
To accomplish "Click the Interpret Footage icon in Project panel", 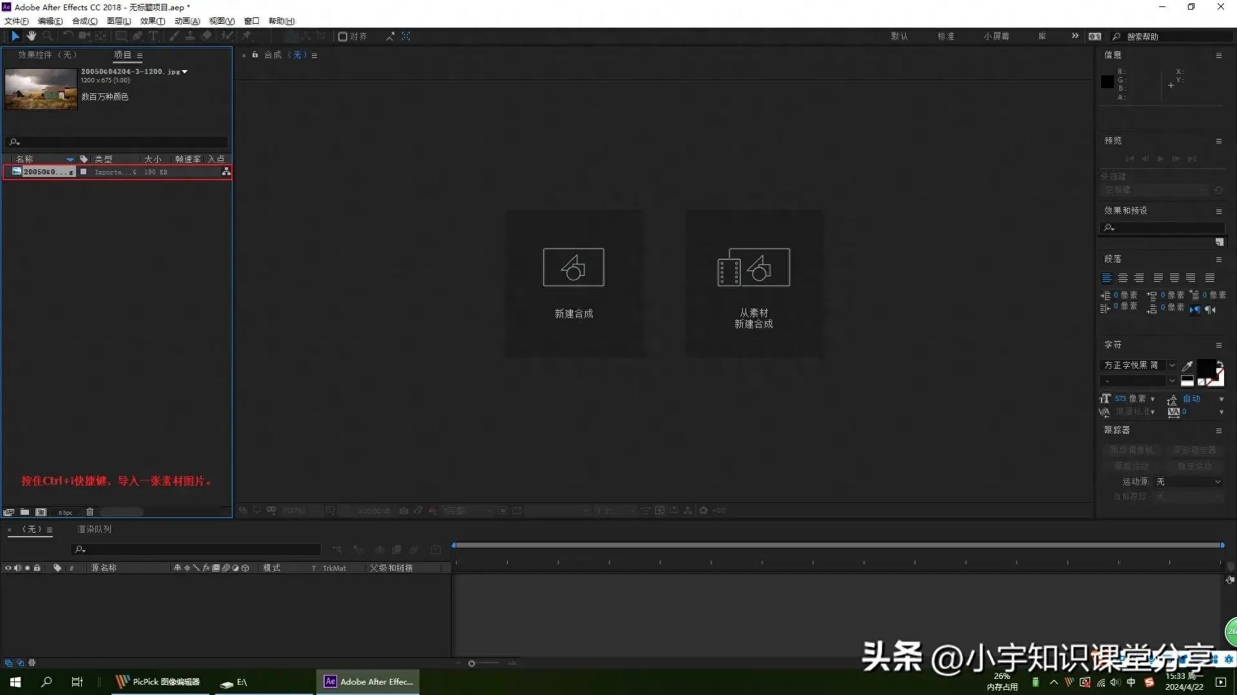I will coord(8,512).
